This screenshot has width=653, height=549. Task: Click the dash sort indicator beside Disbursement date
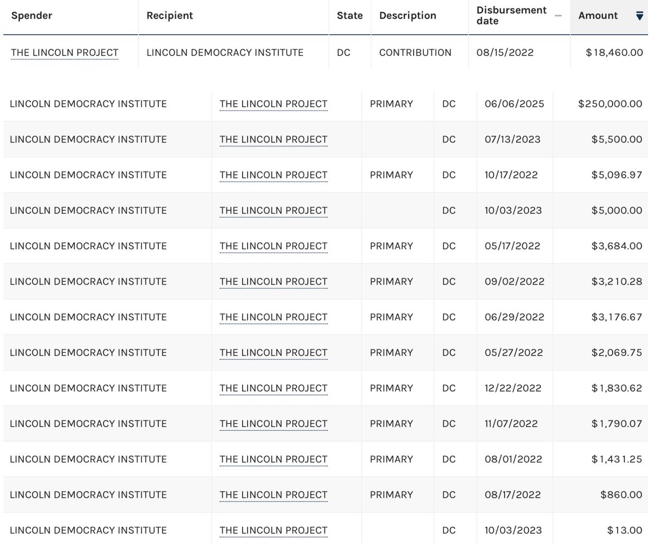558,16
